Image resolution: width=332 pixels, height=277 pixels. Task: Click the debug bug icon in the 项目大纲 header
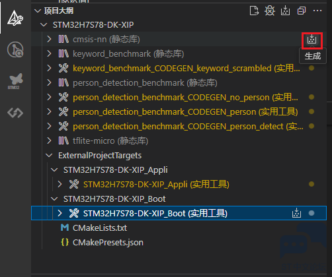click(270, 11)
